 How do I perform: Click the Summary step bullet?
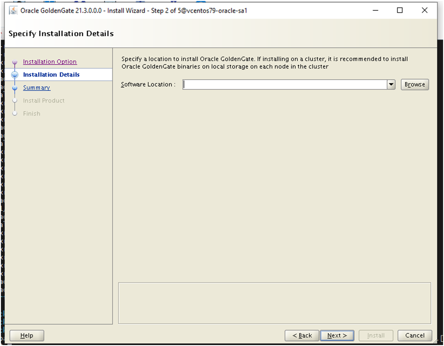[15, 88]
